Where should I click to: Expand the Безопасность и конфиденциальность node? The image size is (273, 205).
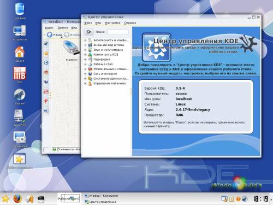point(85,40)
